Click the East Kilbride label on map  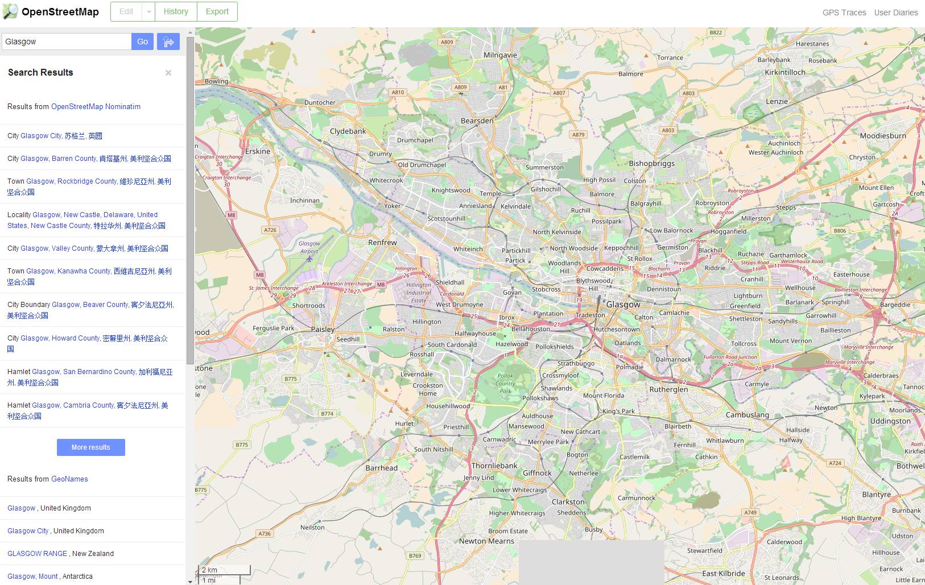coord(724,574)
